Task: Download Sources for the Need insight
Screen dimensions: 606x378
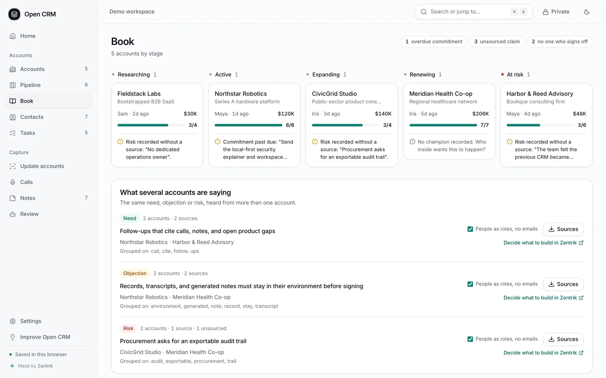Action: [x=563, y=229]
